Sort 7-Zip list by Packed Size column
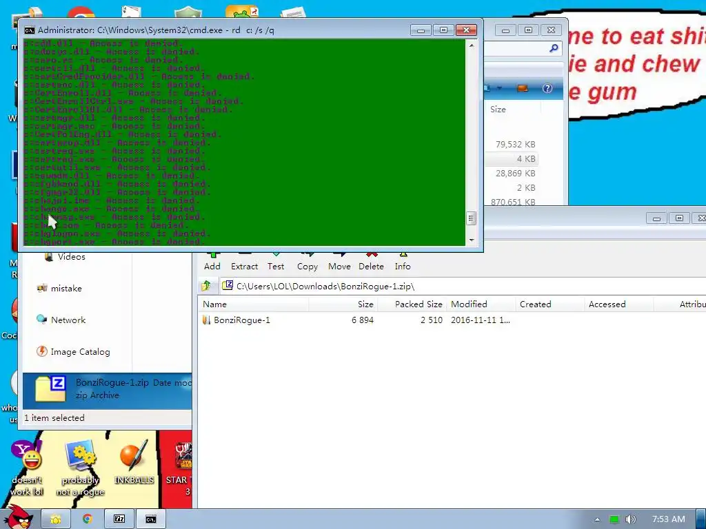Image resolution: width=706 pixels, height=529 pixels. tap(412, 304)
